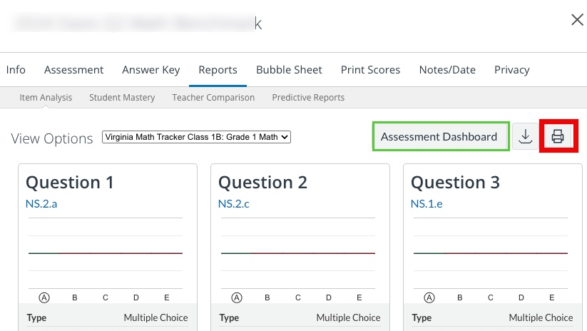Click answer label C in Question 3 chart

(x=491, y=297)
